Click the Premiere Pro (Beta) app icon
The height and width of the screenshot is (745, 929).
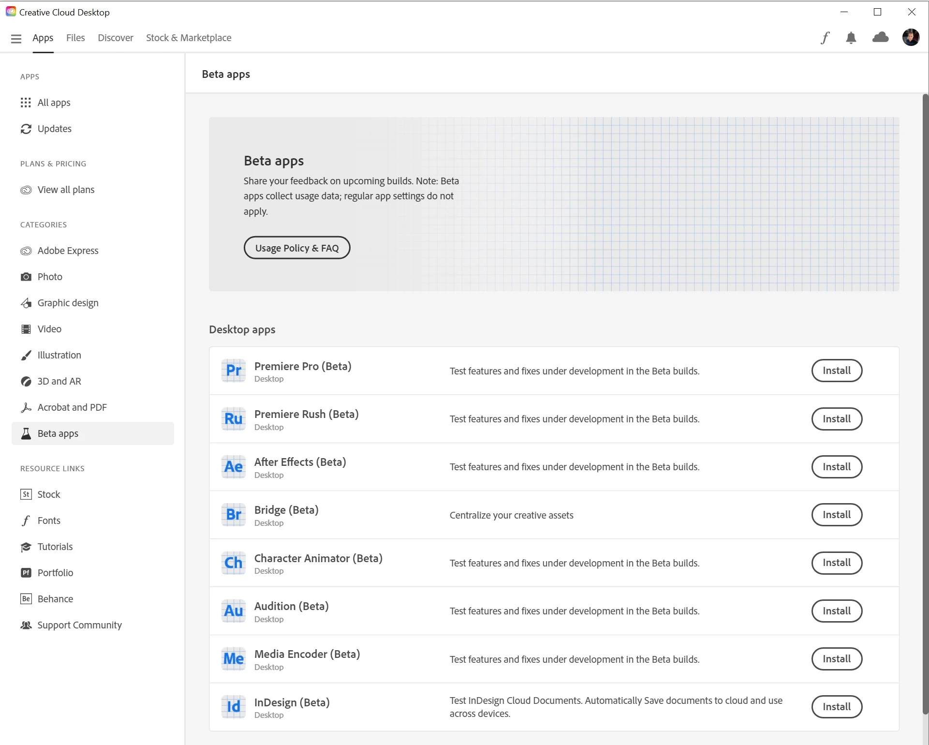click(x=234, y=371)
